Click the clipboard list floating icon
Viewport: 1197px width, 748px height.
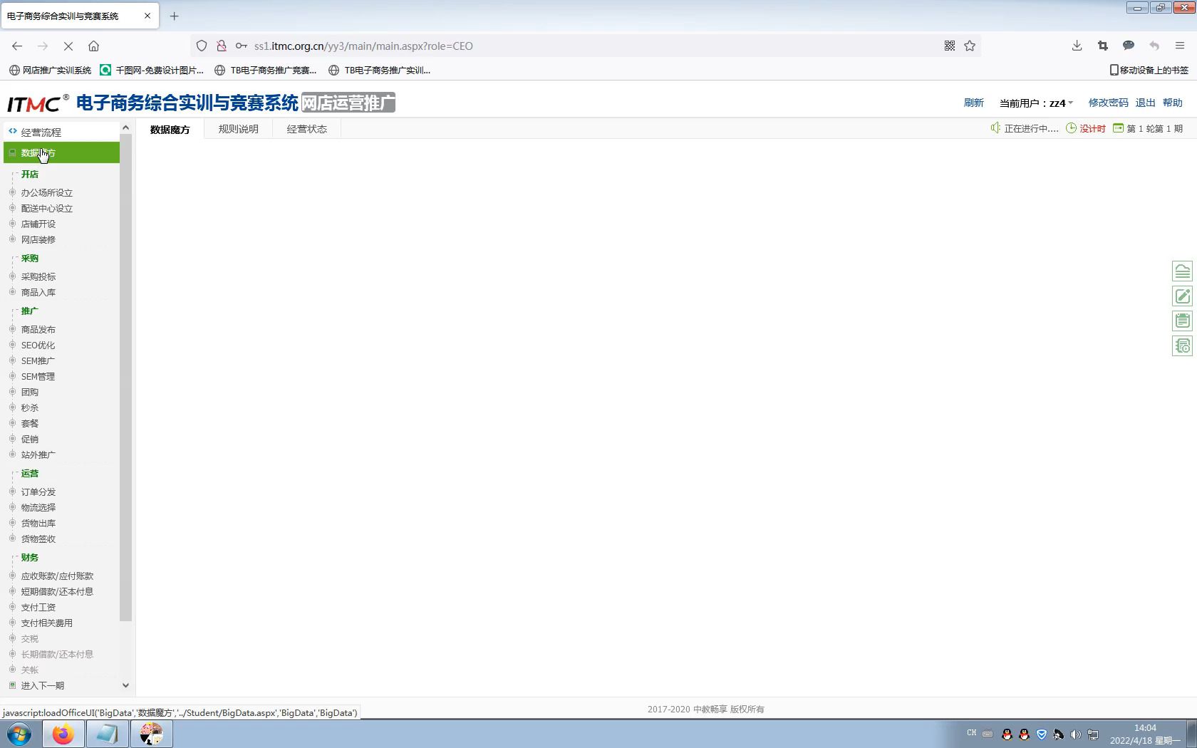point(1182,321)
